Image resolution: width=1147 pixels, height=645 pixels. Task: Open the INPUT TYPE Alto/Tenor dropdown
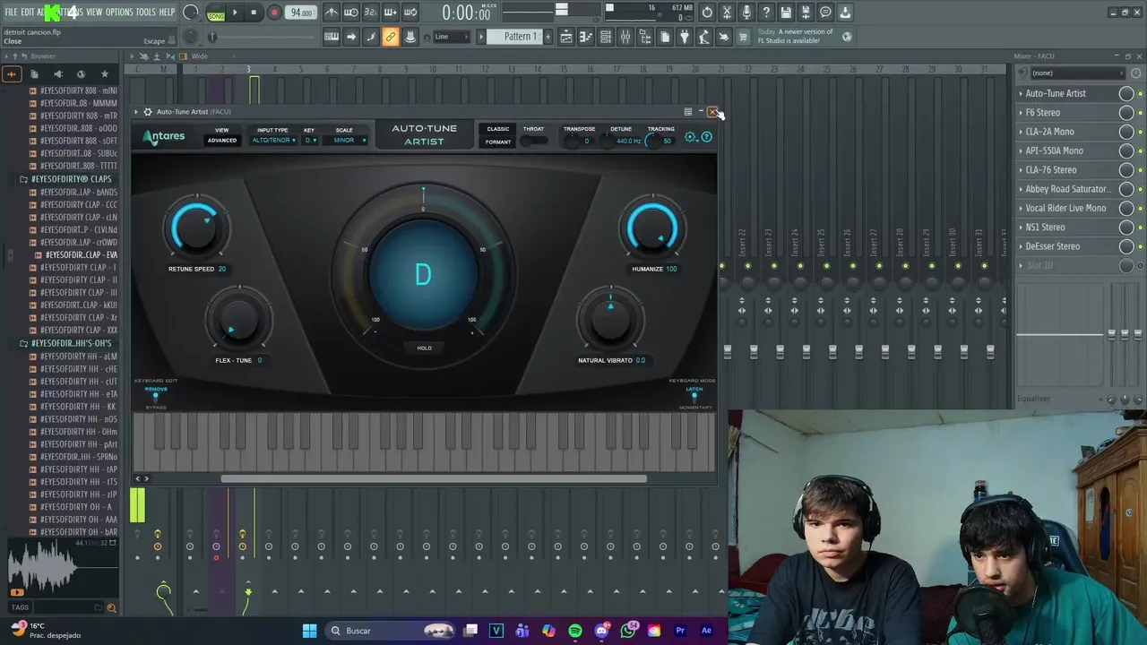click(273, 141)
